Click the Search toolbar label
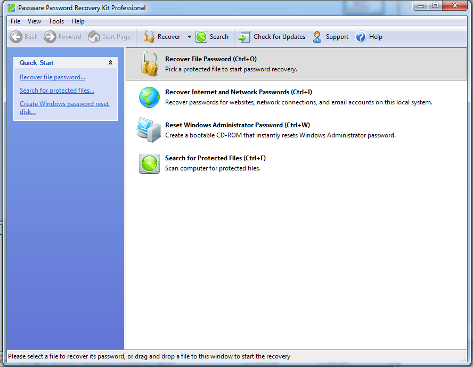Screen dimensions: 473x367 click(x=219, y=37)
